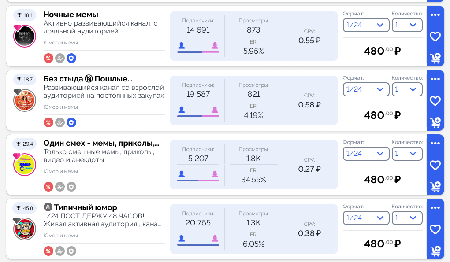The image size is (450, 262).
Task: Add Типичный юмор to cart
Action: coord(435,251)
